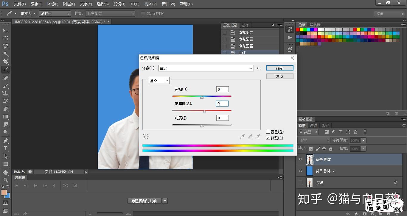This screenshot has height=216, width=407.
Task: Toggle the layer filter on/off switch
Action: (x=365, y=132)
